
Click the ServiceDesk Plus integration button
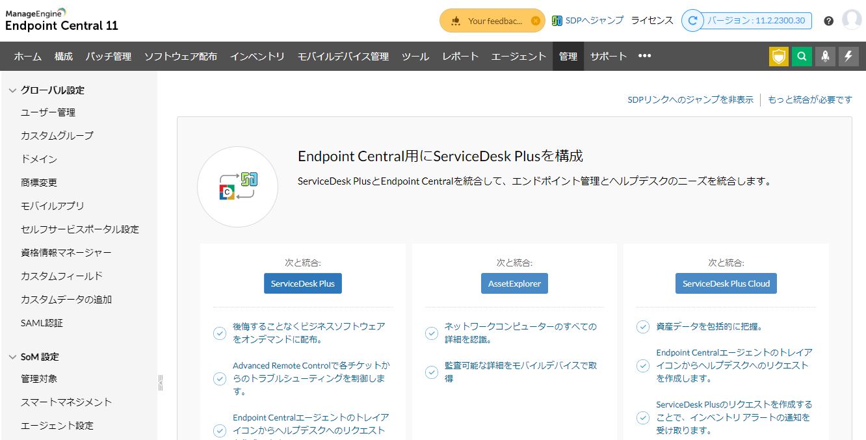click(x=303, y=283)
